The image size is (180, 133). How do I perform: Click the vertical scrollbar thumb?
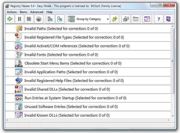[x=173, y=61]
